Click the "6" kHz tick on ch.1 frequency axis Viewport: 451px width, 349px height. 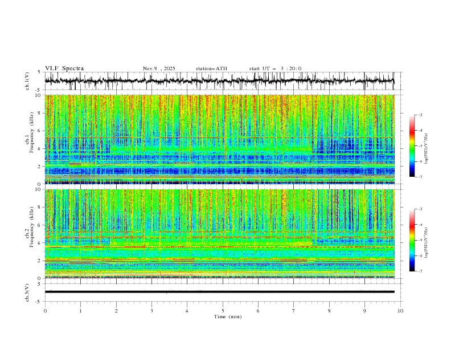coord(40,131)
